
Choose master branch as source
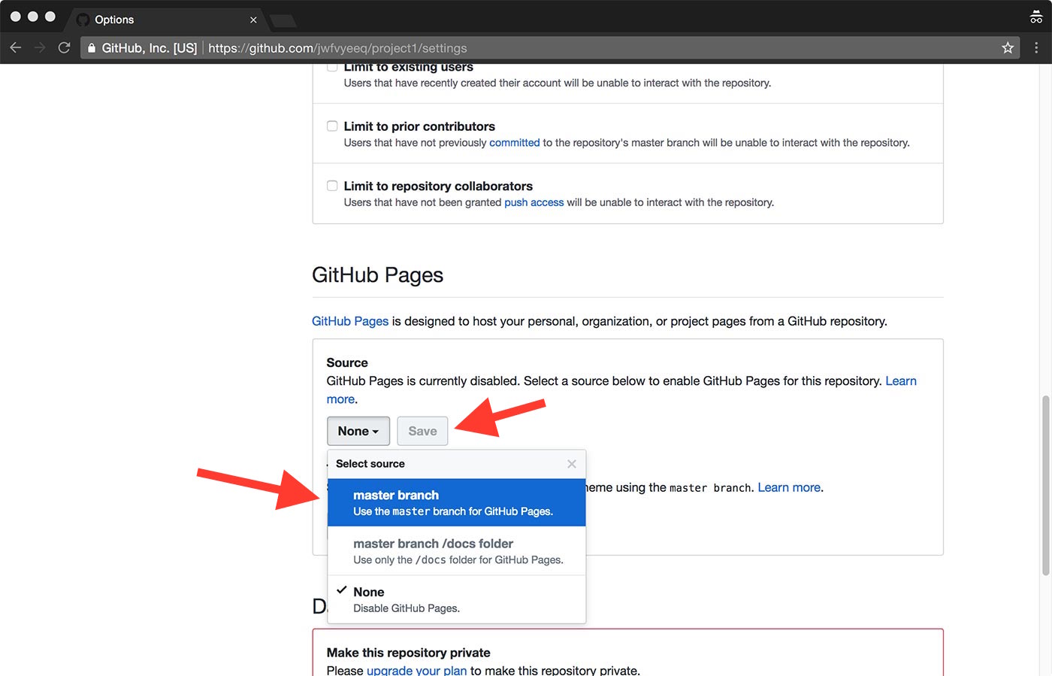point(457,502)
